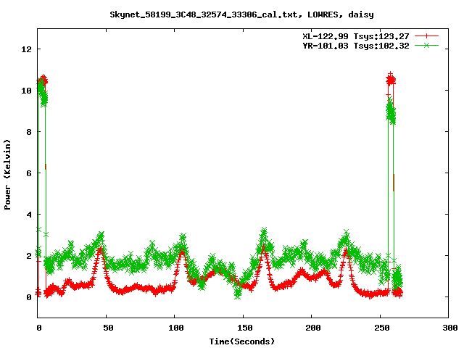Image resolution: width=464 pixels, height=348 pixels.
Task: Click the x-axis tick label '300'
Action: click(450, 328)
